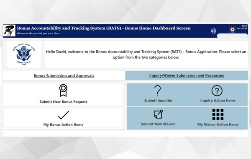The width and height of the screenshot is (251, 159).
Task: Open the Submit New Bonus Request label
Action: point(63,102)
